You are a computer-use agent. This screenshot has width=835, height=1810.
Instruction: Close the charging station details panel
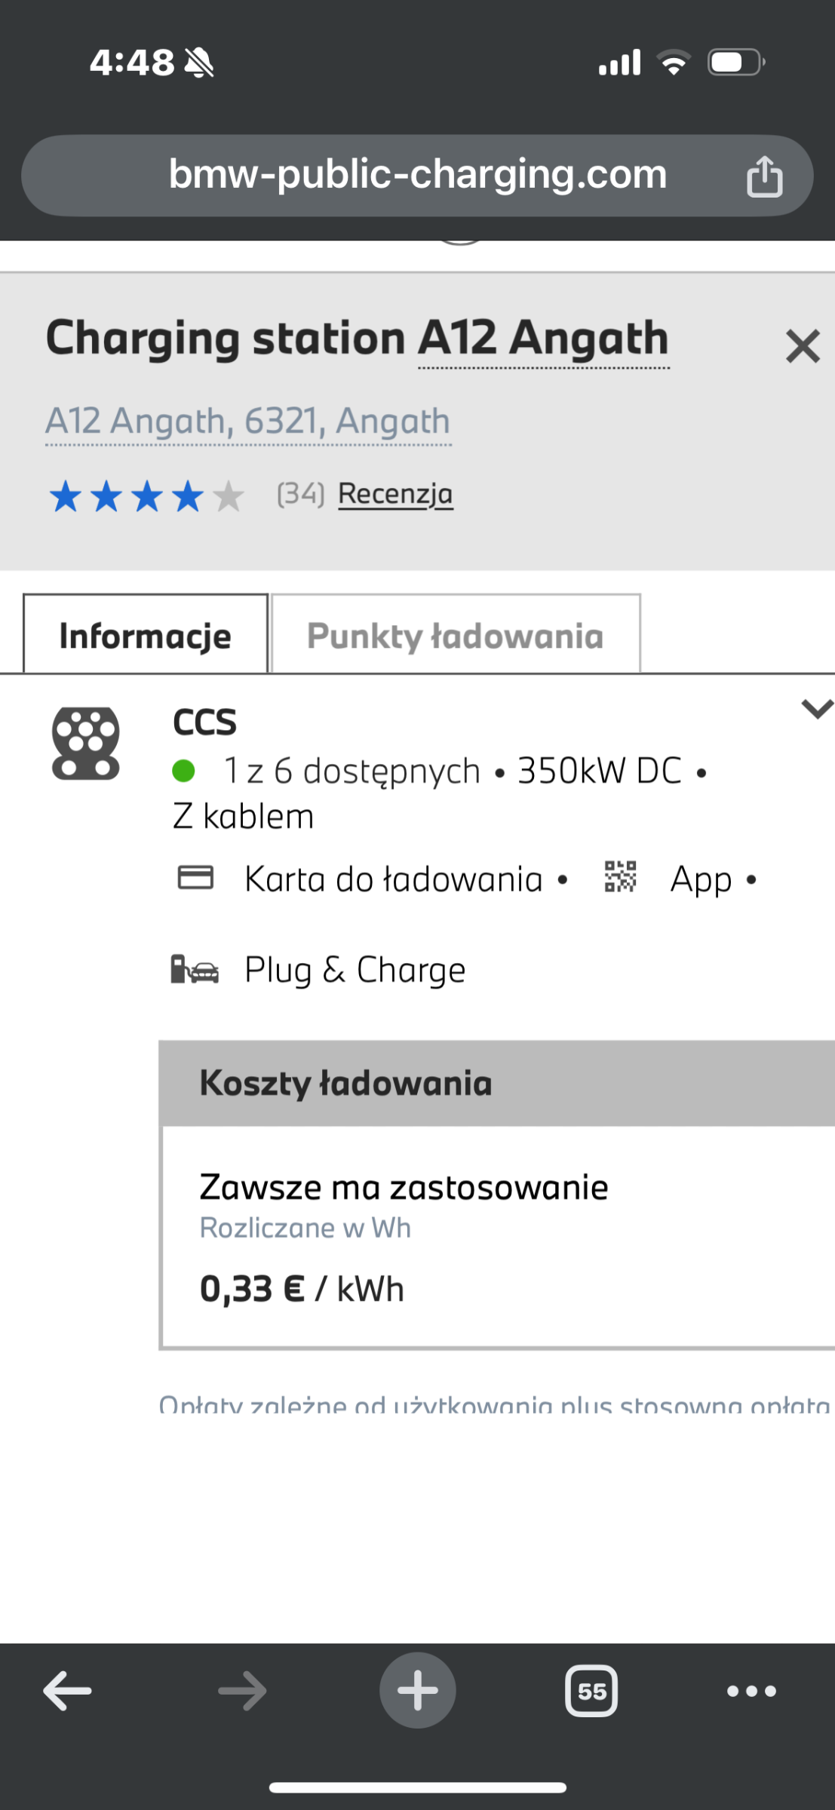point(802,347)
